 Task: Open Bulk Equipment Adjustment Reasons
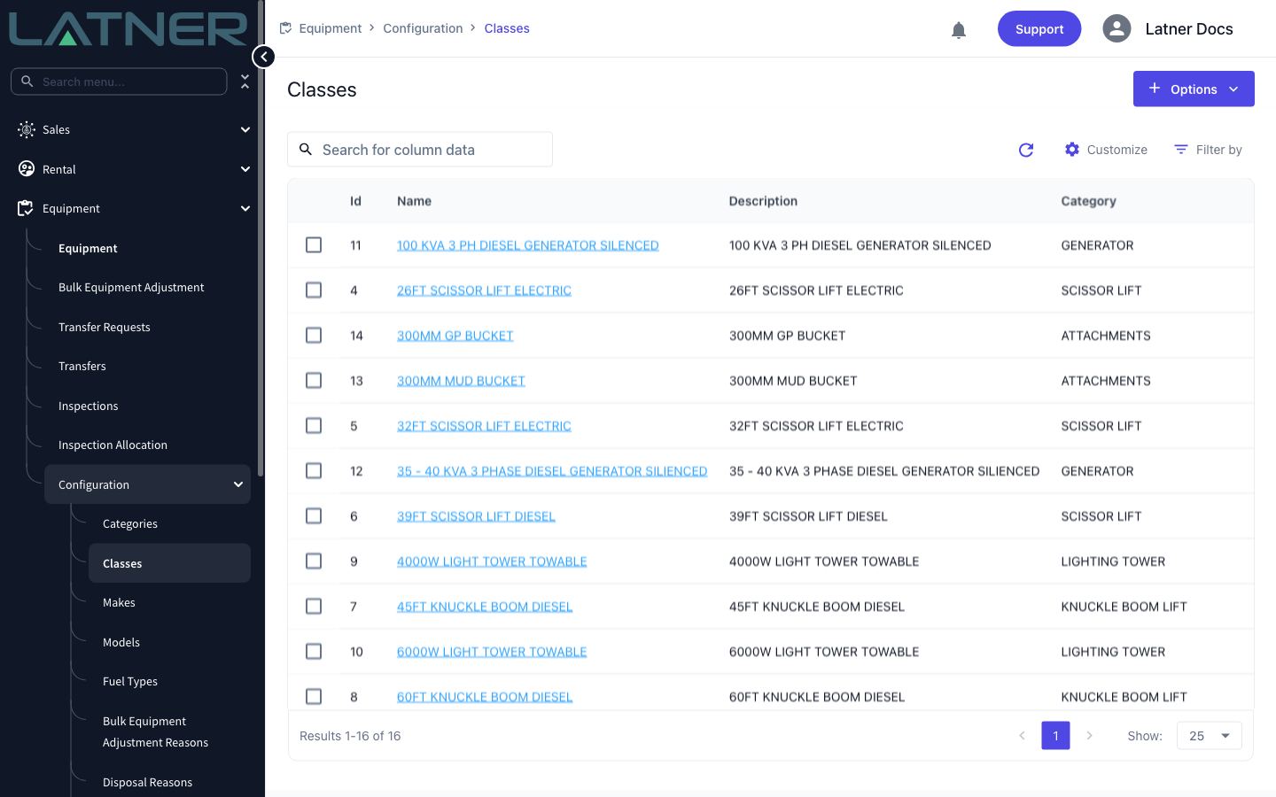click(155, 731)
